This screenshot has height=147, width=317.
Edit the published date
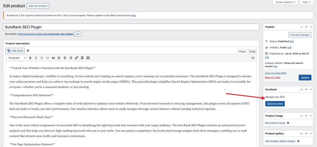pyautogui.click(x=267, y=57)
